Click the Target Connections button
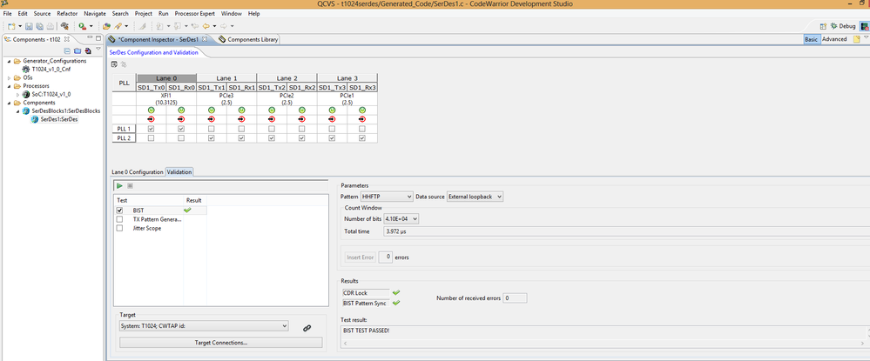 click(x=221, y=343)
